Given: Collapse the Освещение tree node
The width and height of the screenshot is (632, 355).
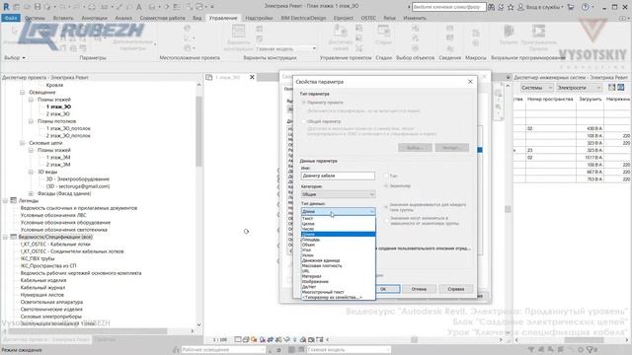Looking at the screenshot, I should [23, 92].
